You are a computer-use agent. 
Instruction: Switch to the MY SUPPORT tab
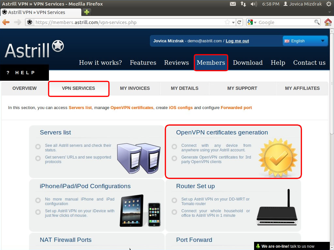(x=242, y=88)
